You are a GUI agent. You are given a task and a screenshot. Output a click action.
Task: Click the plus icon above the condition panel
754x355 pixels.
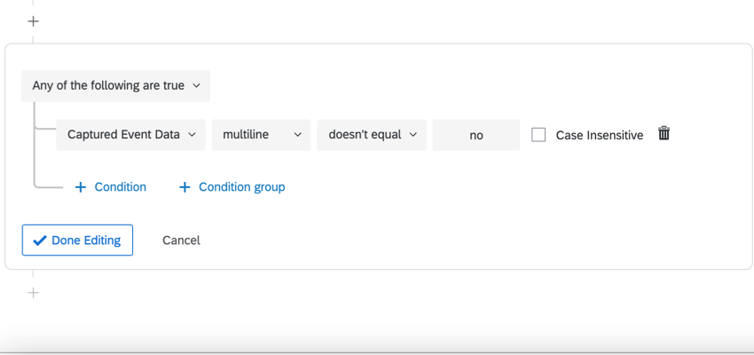click(34, 21)
